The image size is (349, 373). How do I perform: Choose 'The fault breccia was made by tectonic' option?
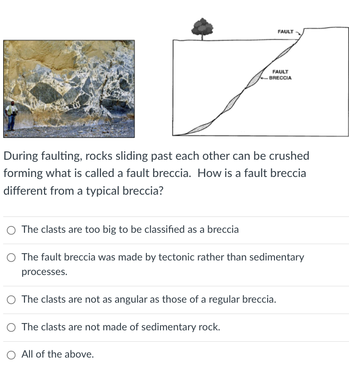[11, 257]
